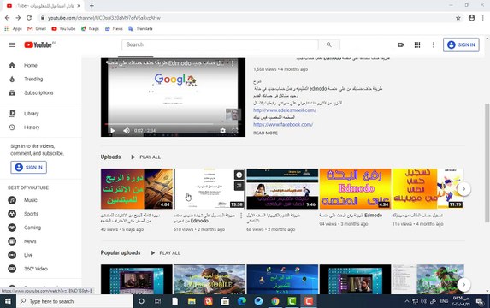This screenshot has height=308, width=490.
Task: Reload the page
Action: point(29,18)
